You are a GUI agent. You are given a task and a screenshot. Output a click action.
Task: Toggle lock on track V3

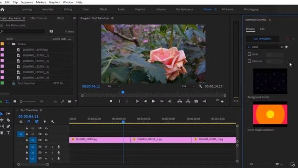coord(27,128)
